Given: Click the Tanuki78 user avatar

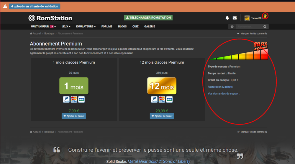Looking at the screenshot, I should [x=247, y=18].
